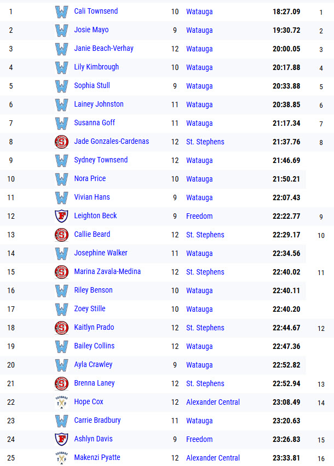Click Freedom logo beside Leighton Beck
Image resolution: width=334 pixels, height=466 pixels.
point(61,216)
